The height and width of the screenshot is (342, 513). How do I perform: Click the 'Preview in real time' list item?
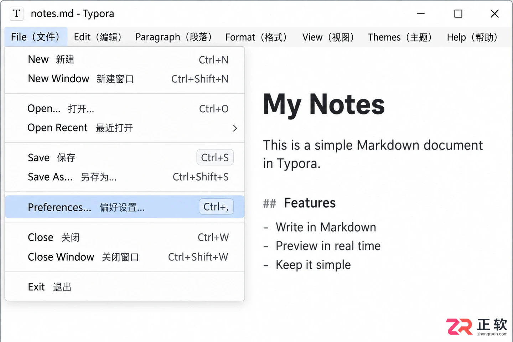328,246
